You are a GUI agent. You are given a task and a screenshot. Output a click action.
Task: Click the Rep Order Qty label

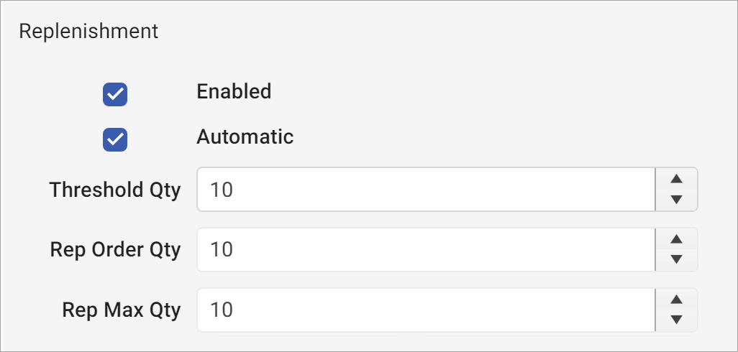click(x=115, y=250)
